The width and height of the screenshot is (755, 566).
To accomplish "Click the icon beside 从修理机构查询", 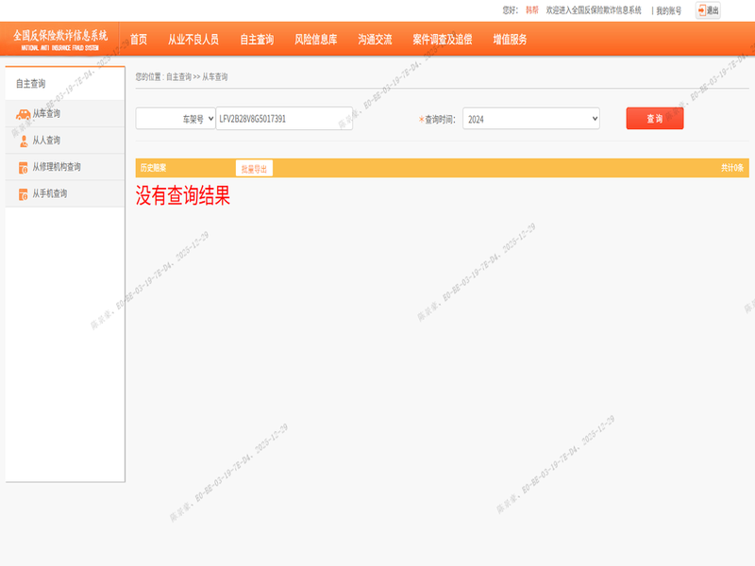I will coord(23,168).
